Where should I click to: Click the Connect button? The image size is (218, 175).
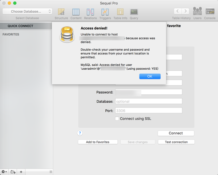[176, 133]
